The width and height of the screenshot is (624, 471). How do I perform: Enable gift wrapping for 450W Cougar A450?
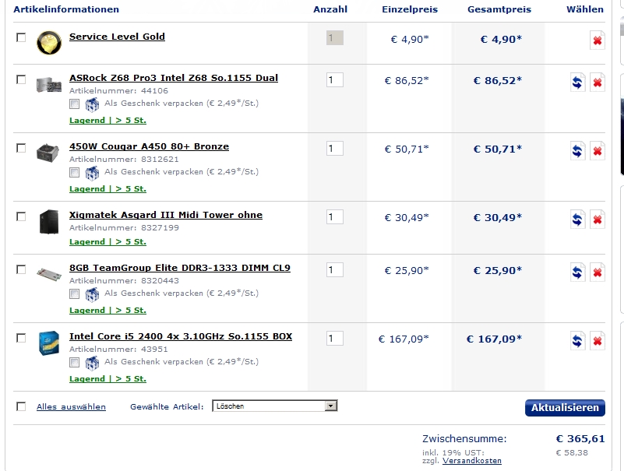(75, 173)
